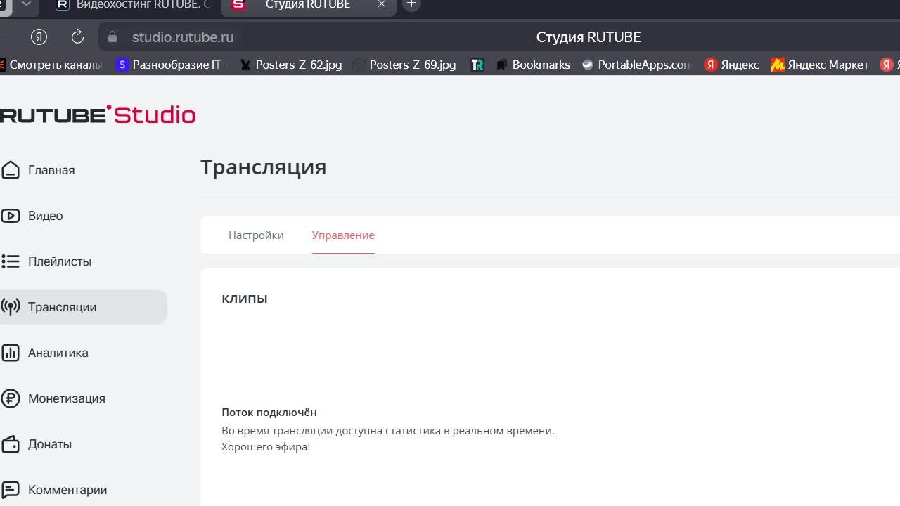900x506 pixels.
Task: Open a new browser tab
Action: [412, 4]
